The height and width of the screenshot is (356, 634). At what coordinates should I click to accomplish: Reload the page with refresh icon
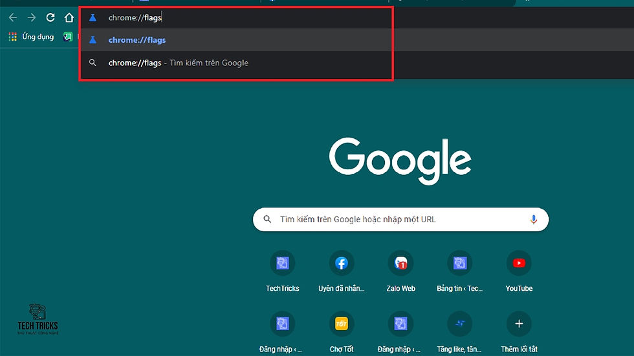click(50, 17)
